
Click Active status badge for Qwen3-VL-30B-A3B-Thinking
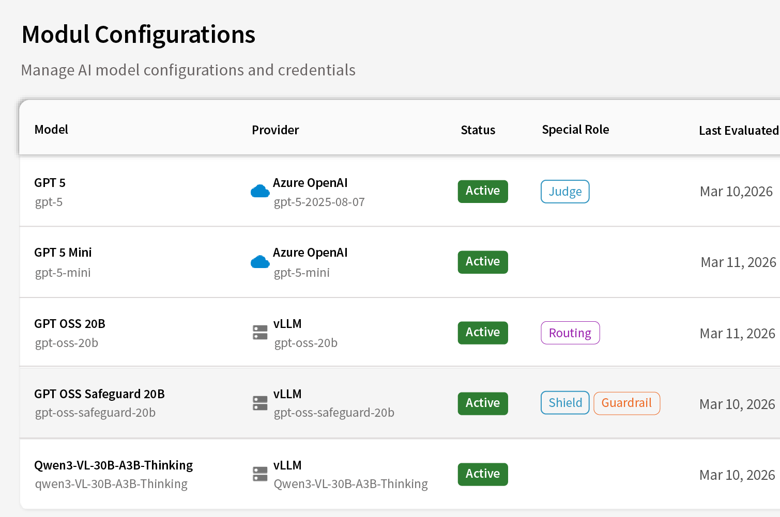(x=483, y=474)
